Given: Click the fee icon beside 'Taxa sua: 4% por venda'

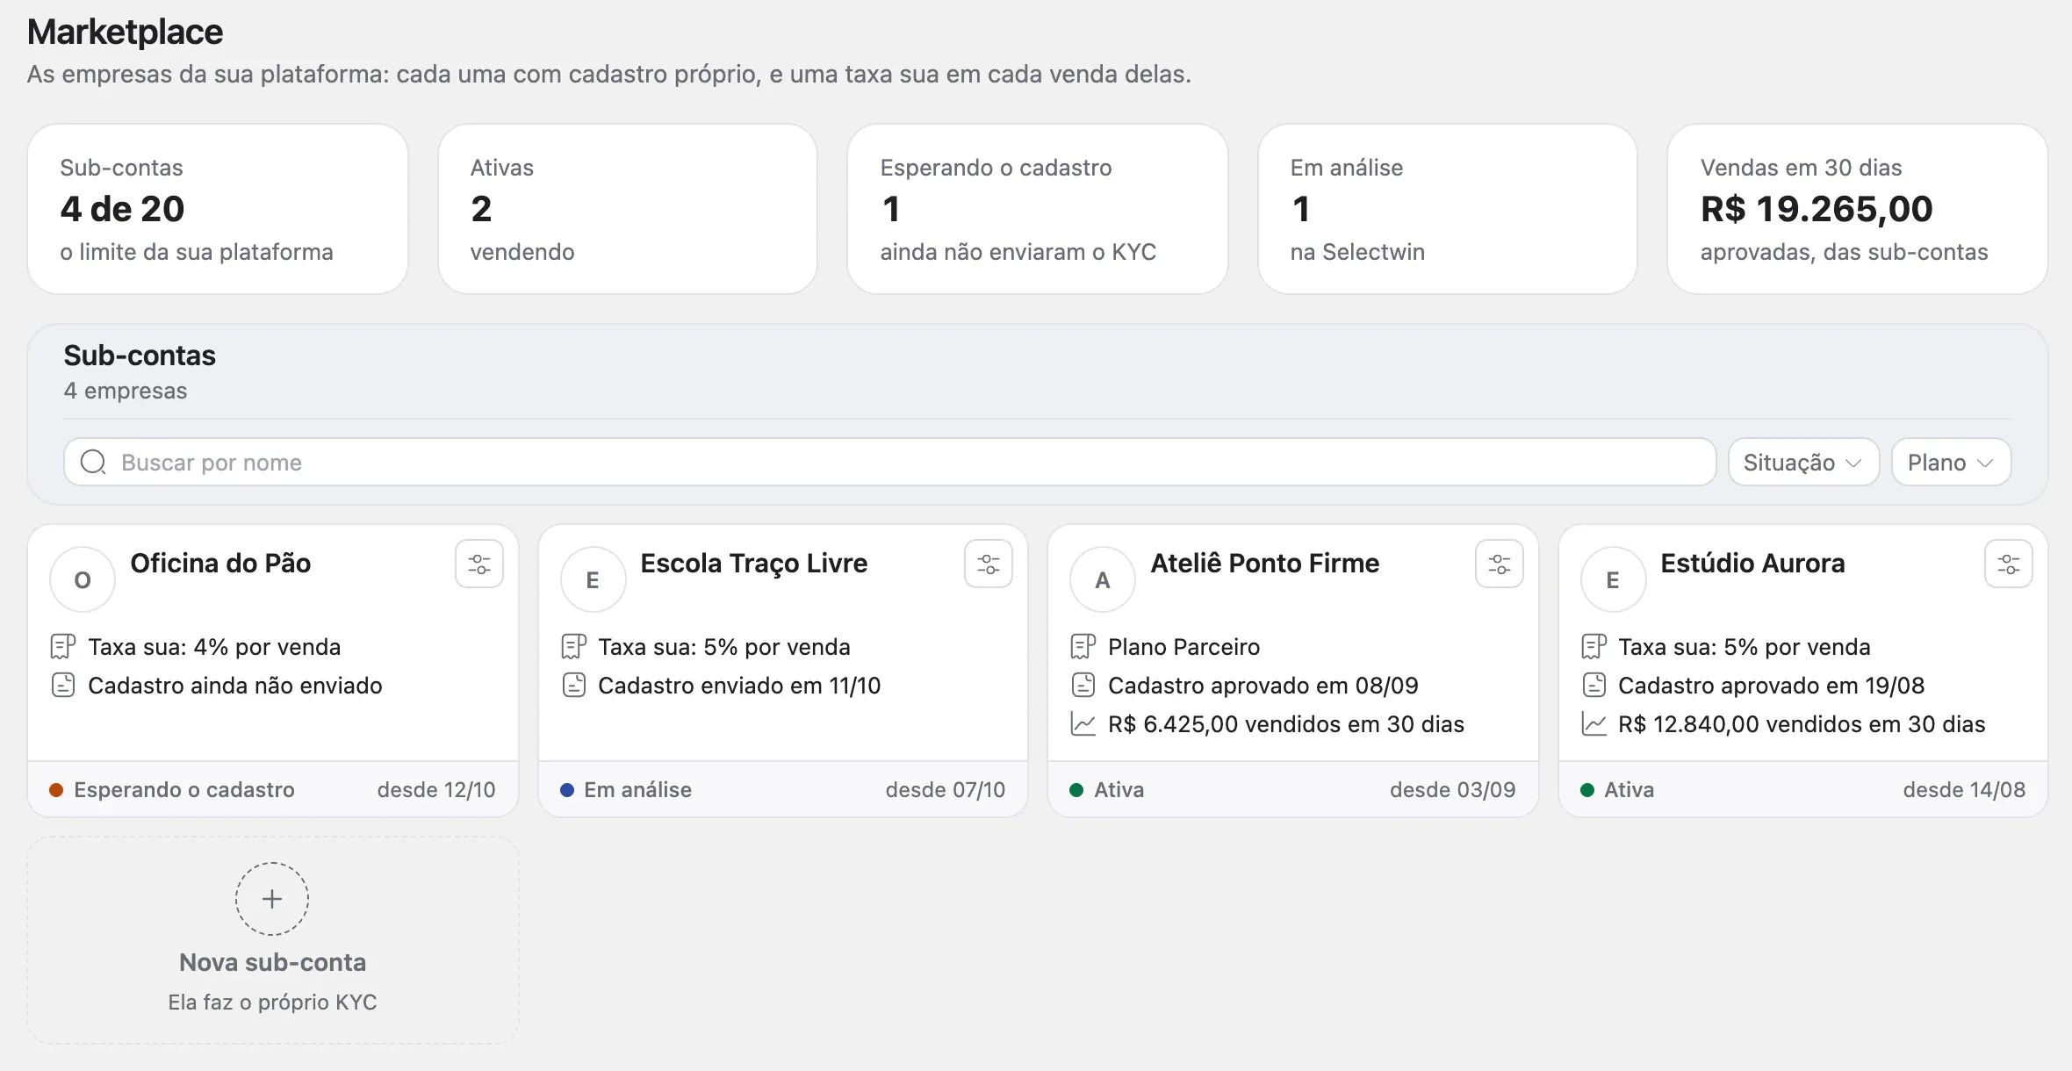Looking at the screenshot, I should tap(63, 647).
